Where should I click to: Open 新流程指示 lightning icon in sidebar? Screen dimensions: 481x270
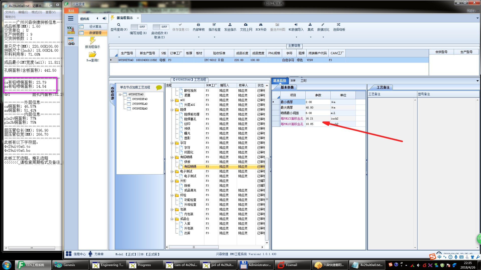click(92, 41)
